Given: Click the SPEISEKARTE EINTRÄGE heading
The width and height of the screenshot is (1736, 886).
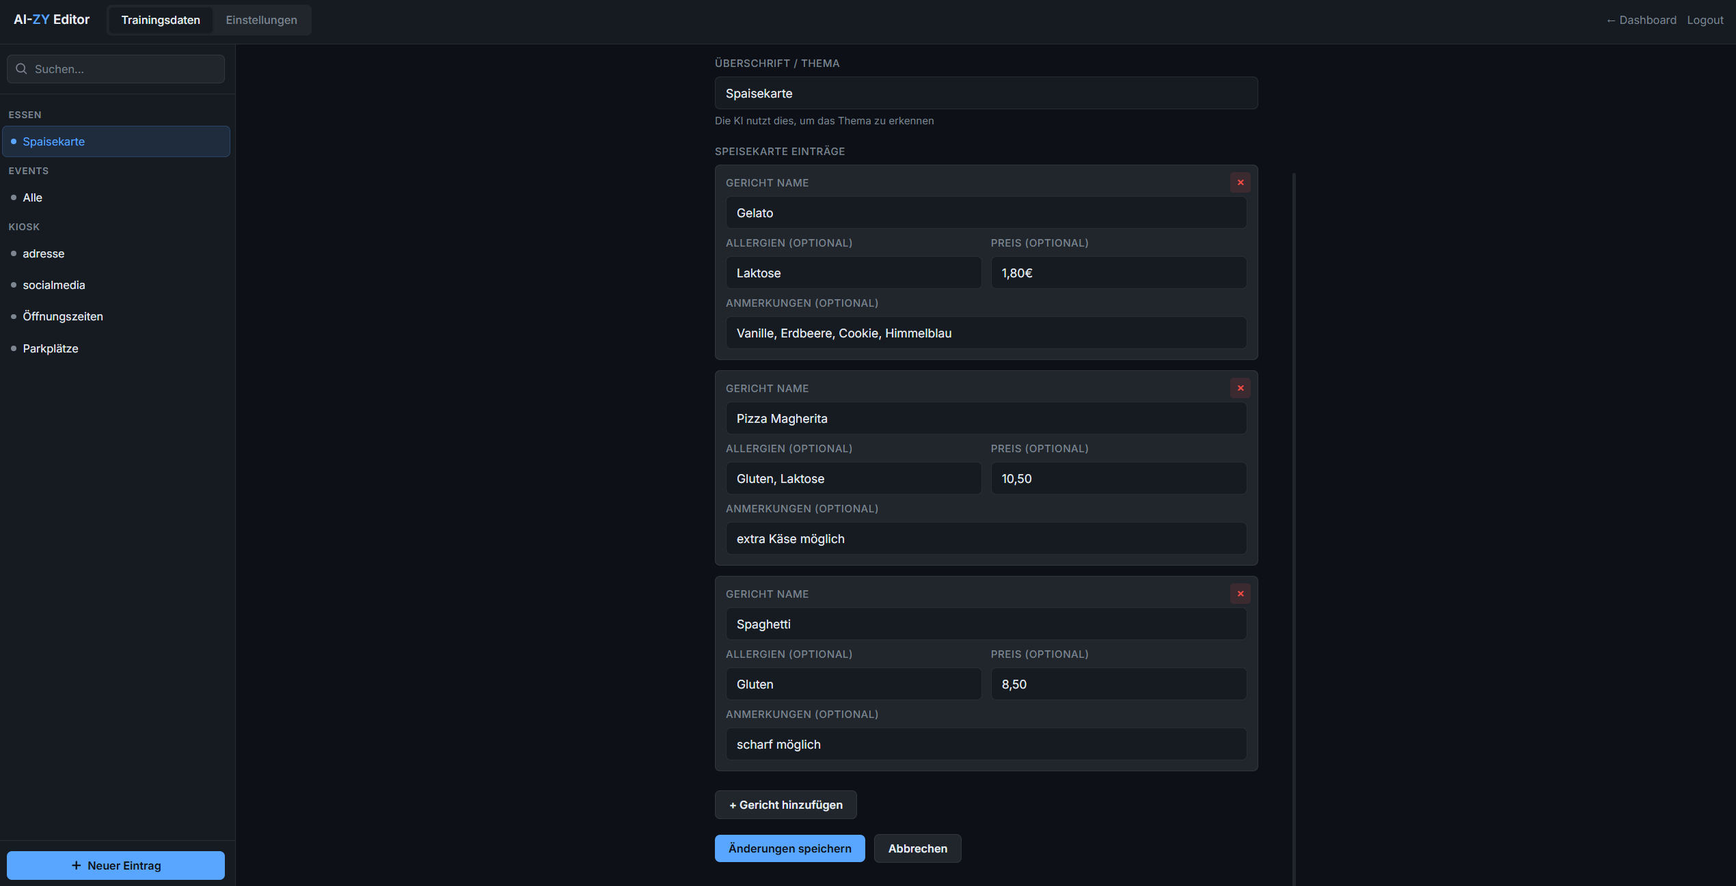Looking at the screenshot, I should point(780,151).
